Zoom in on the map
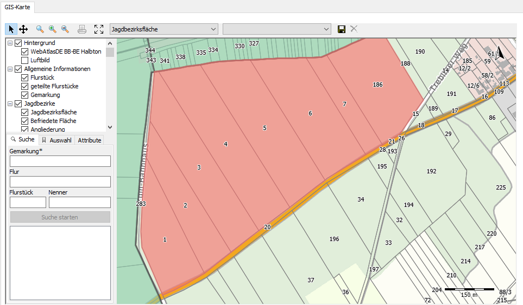 (x=53, y=29)
